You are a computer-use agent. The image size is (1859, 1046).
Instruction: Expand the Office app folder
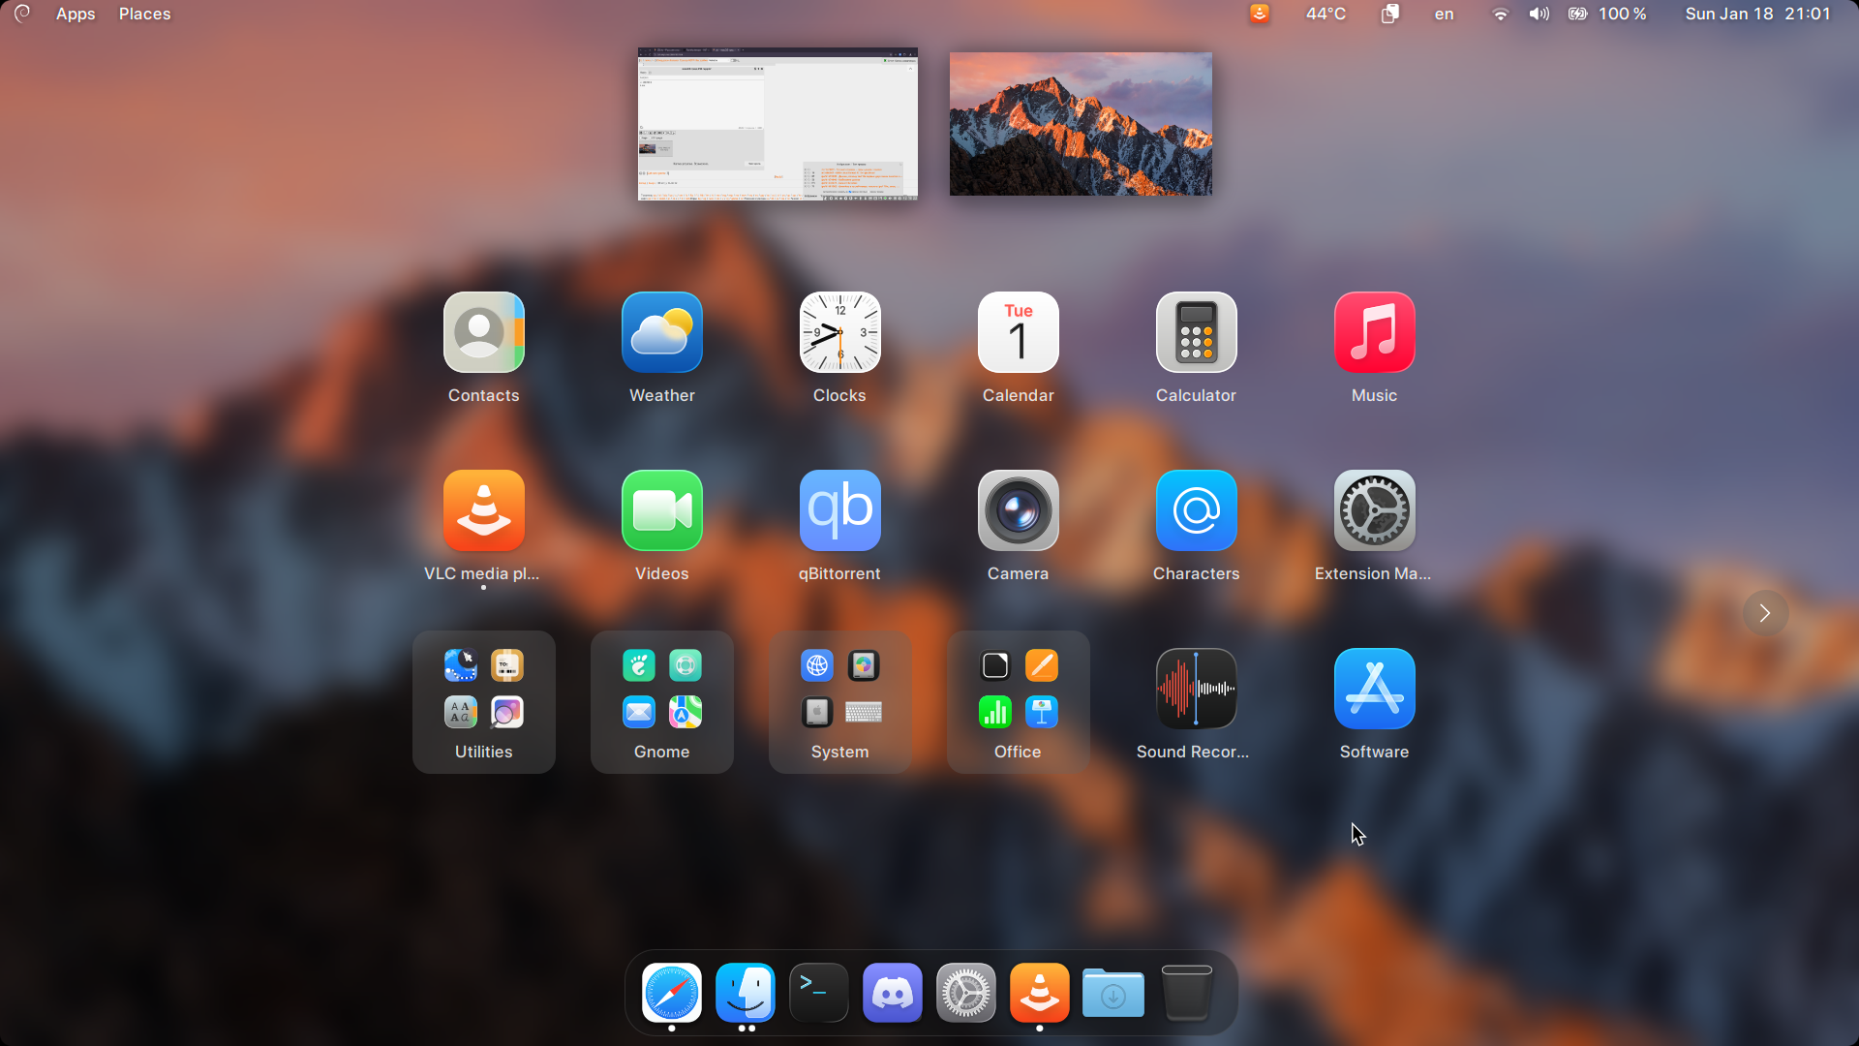tap(1018, 702)
